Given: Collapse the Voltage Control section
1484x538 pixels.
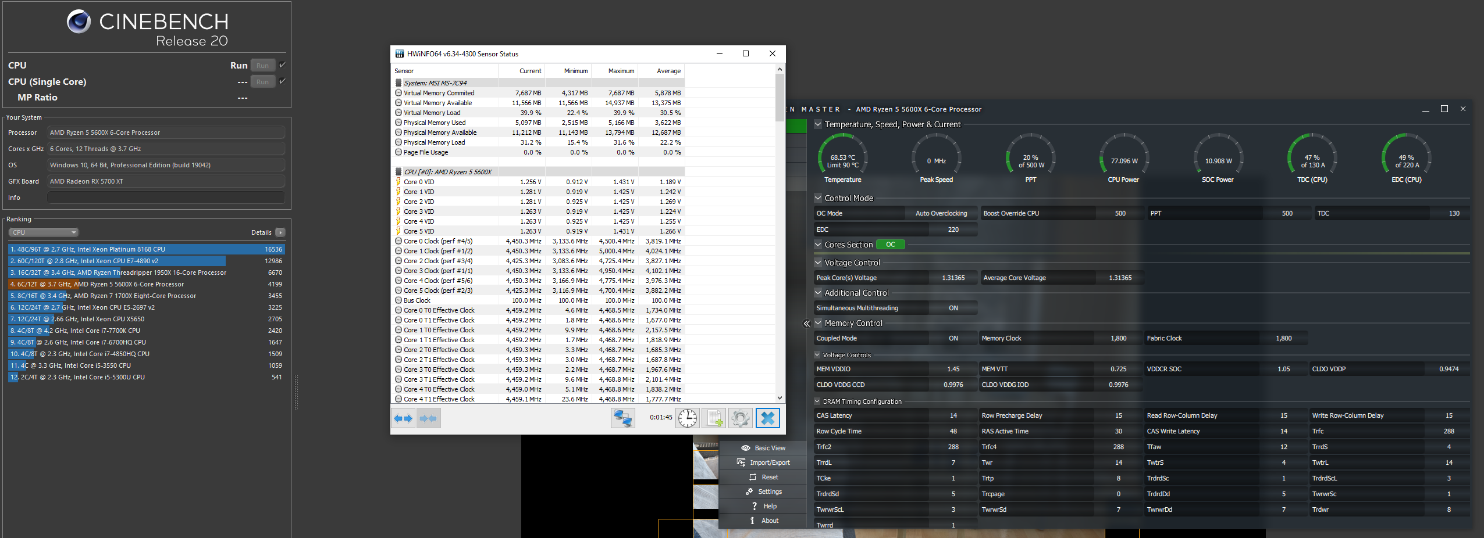Looking at the screenshot, I should pyautogui.click(x=818, y=263).
